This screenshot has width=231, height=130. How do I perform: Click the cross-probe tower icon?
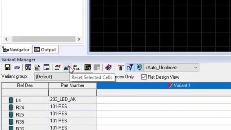tap(121, 68)
